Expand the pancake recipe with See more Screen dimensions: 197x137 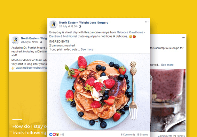tap(87, 50)
